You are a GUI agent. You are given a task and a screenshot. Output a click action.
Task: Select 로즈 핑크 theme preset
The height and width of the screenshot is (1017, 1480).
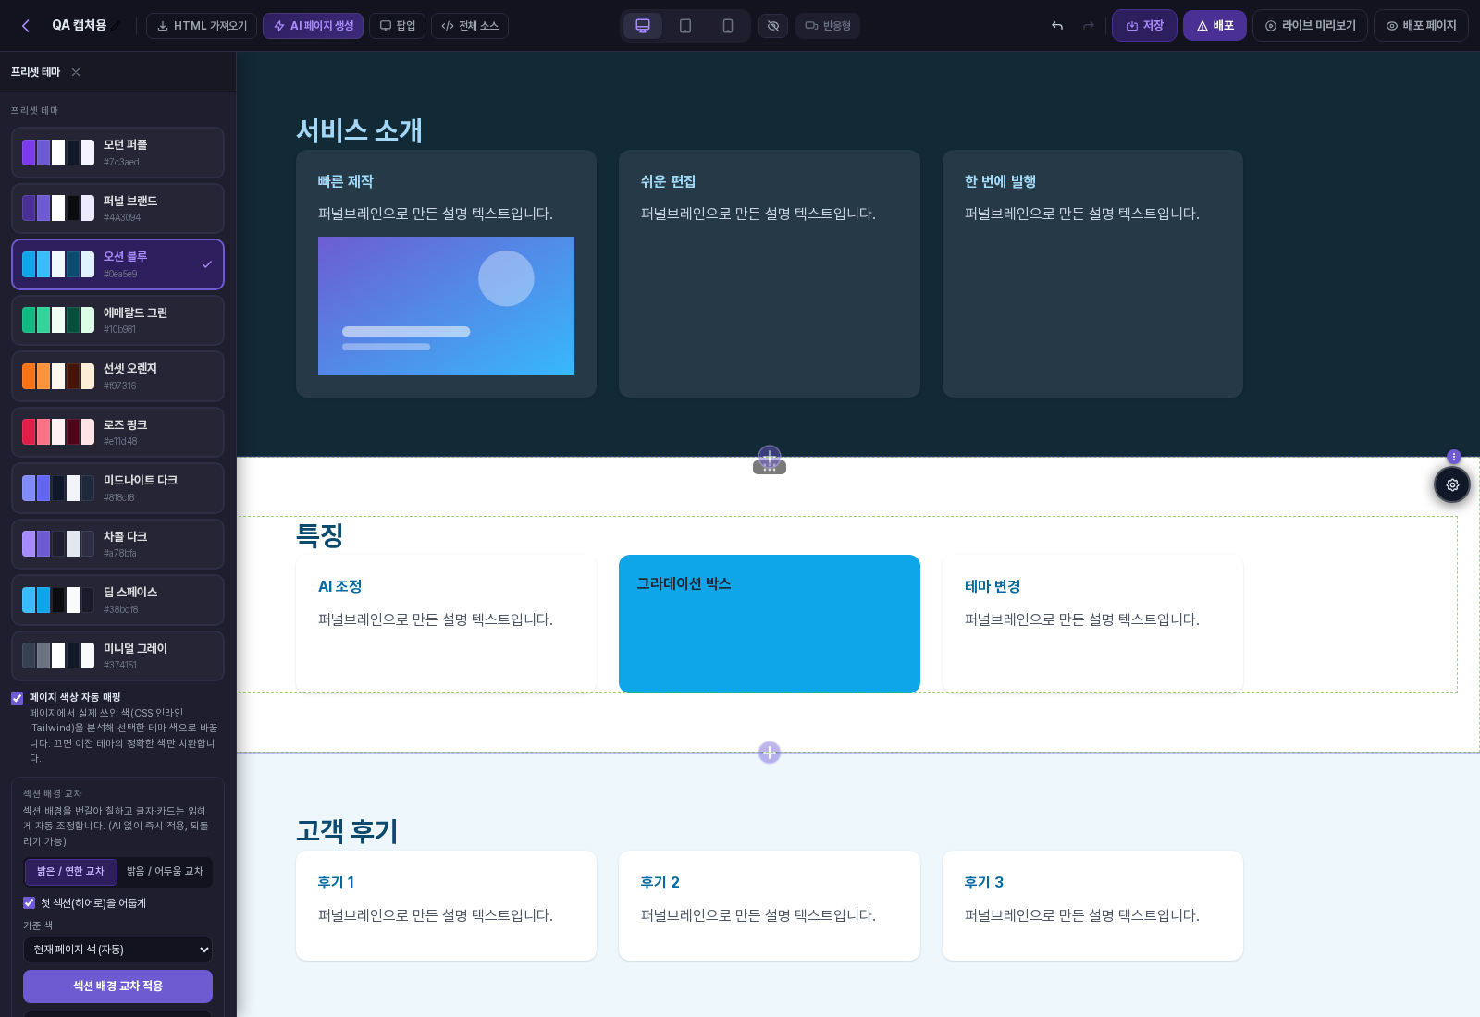coord(118,432)
